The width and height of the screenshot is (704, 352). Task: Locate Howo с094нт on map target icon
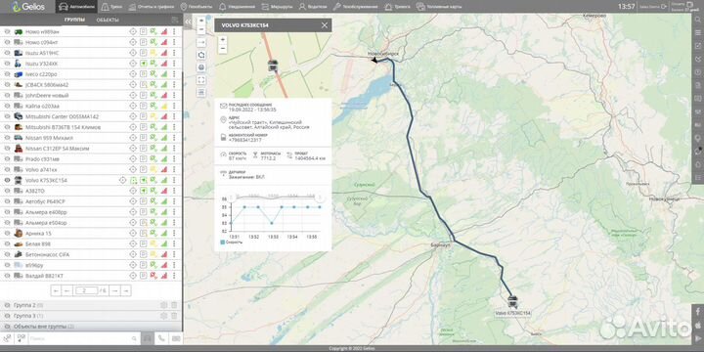(x=132, y=42)
